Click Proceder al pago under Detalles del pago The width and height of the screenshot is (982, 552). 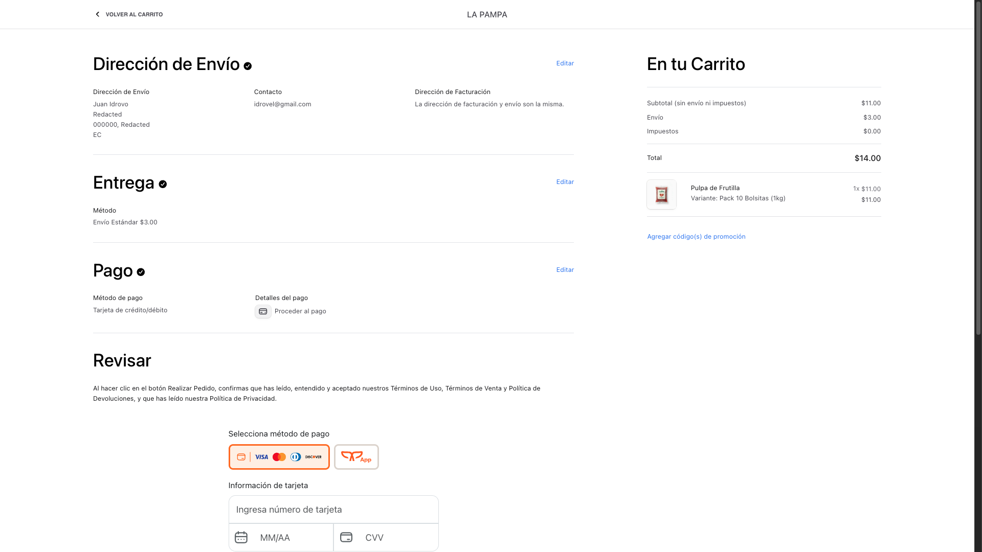click(300, 311)
